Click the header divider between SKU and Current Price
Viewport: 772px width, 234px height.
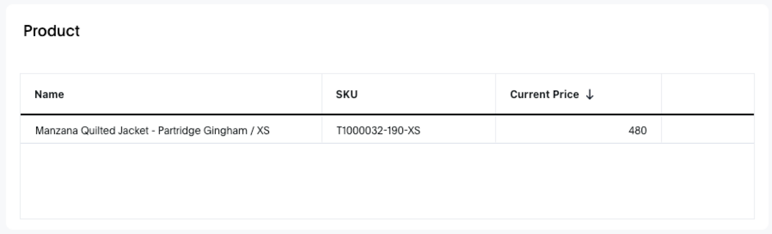click(x=496, y=95)
